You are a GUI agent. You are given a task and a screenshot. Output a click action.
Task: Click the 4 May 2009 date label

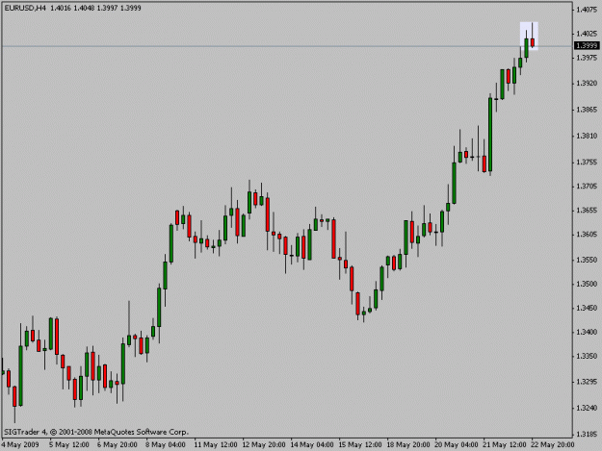(x=20, y=444)
